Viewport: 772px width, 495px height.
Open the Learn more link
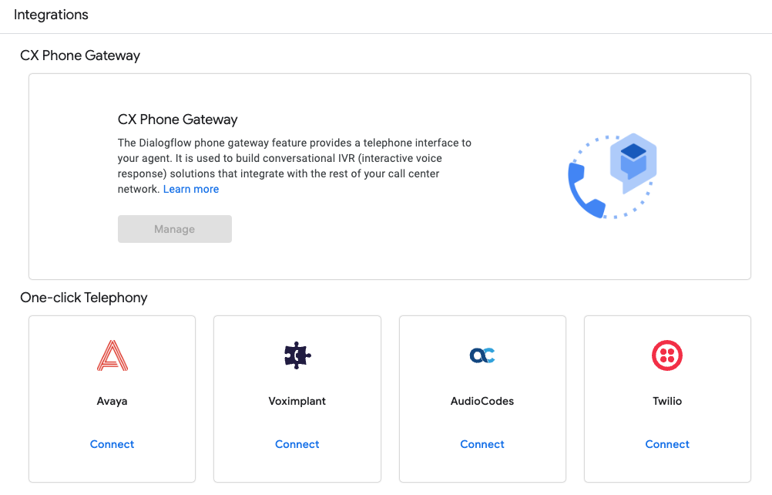point(190,189)
